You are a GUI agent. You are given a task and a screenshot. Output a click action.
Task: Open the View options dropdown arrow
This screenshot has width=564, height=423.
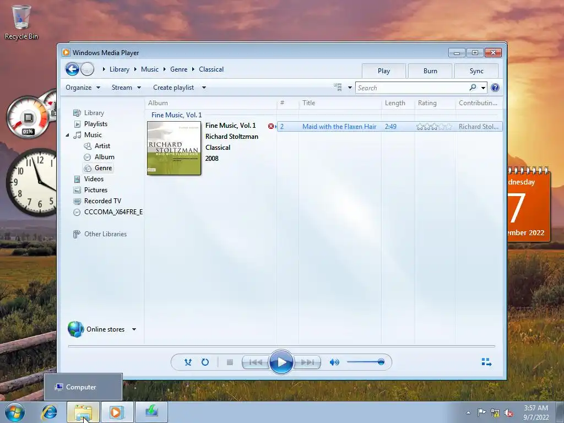350,88
